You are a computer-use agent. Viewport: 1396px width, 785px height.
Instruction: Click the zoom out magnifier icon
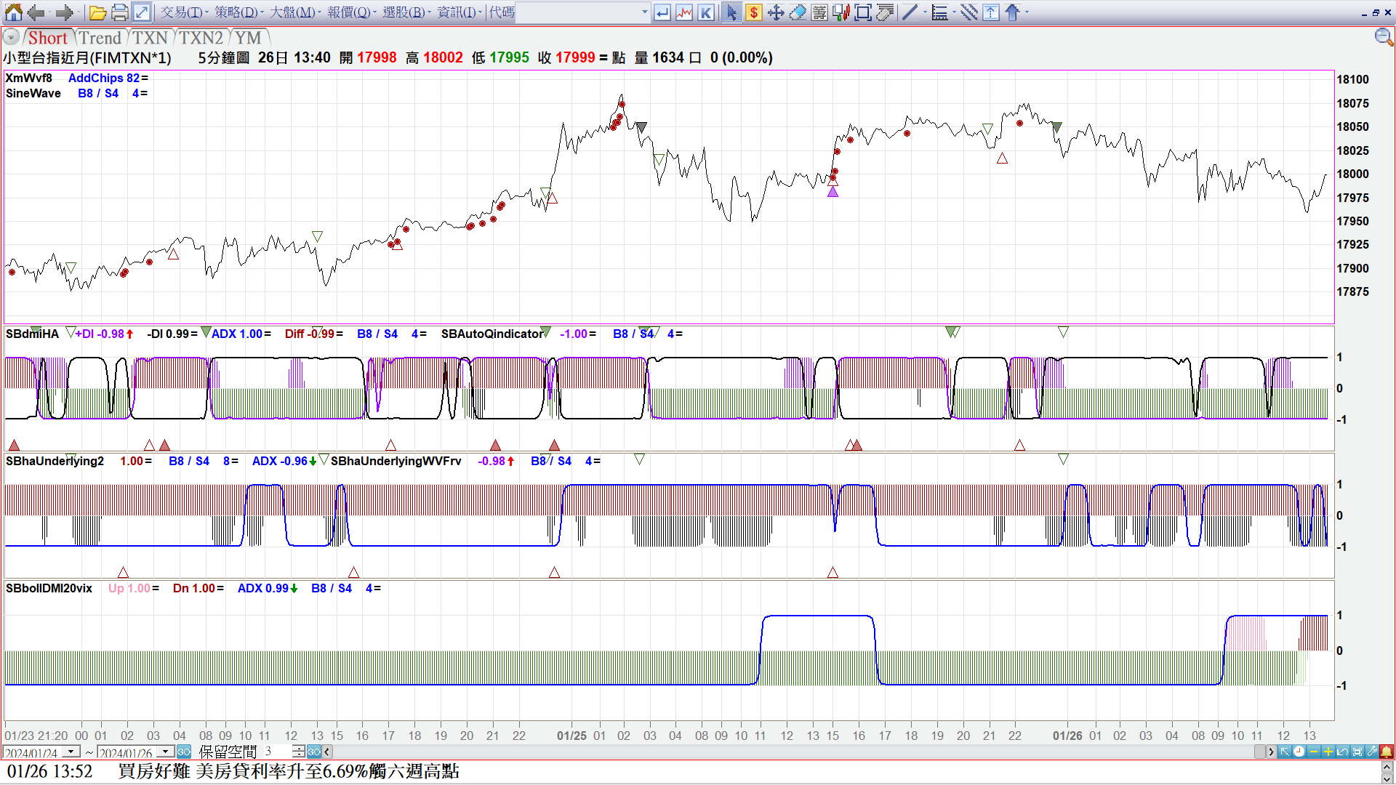point(1383,37)
